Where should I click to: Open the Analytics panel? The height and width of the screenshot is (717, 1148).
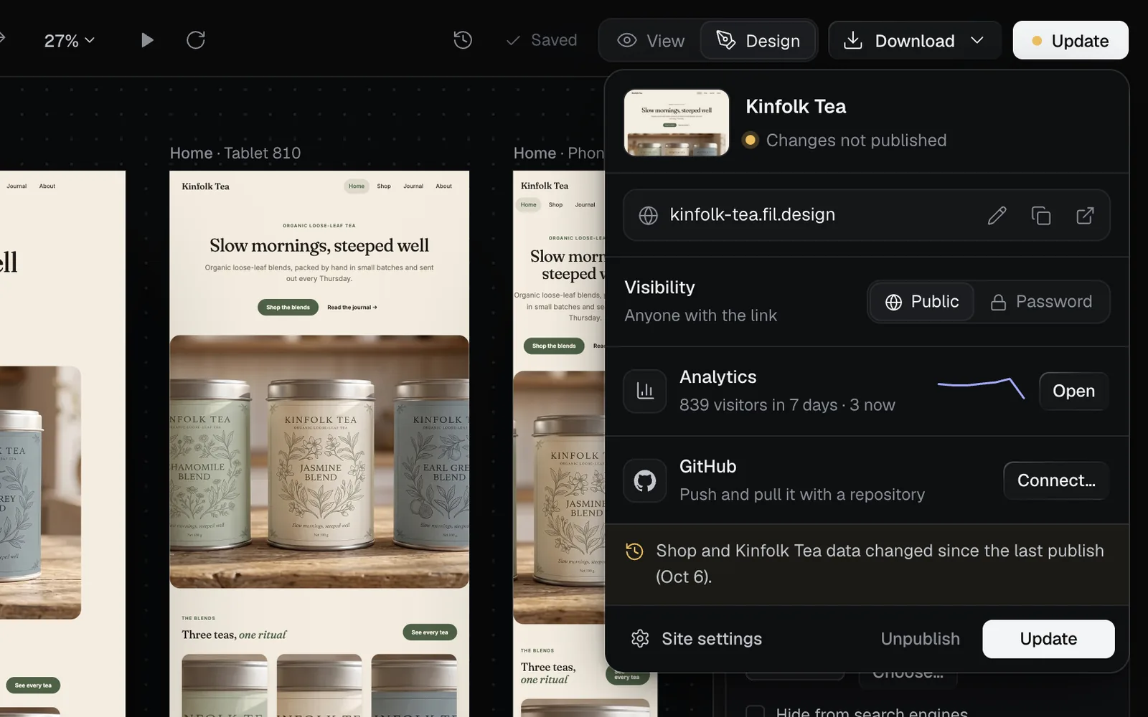[x=1073, y=391]
